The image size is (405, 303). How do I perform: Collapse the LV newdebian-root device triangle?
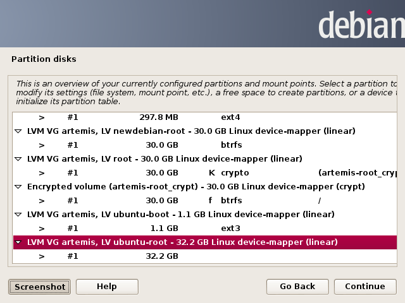tap(18, 131)
